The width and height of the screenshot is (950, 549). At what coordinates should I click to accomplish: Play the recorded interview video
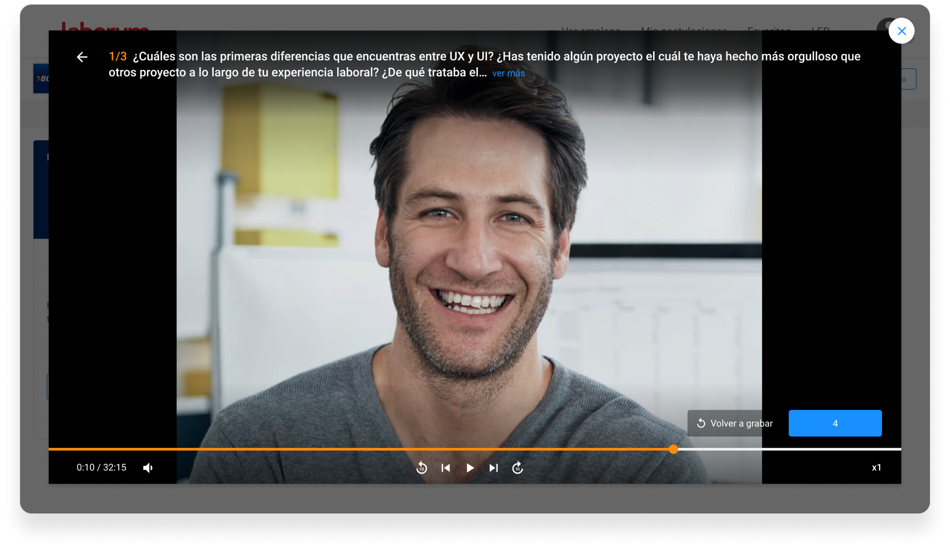470,468
